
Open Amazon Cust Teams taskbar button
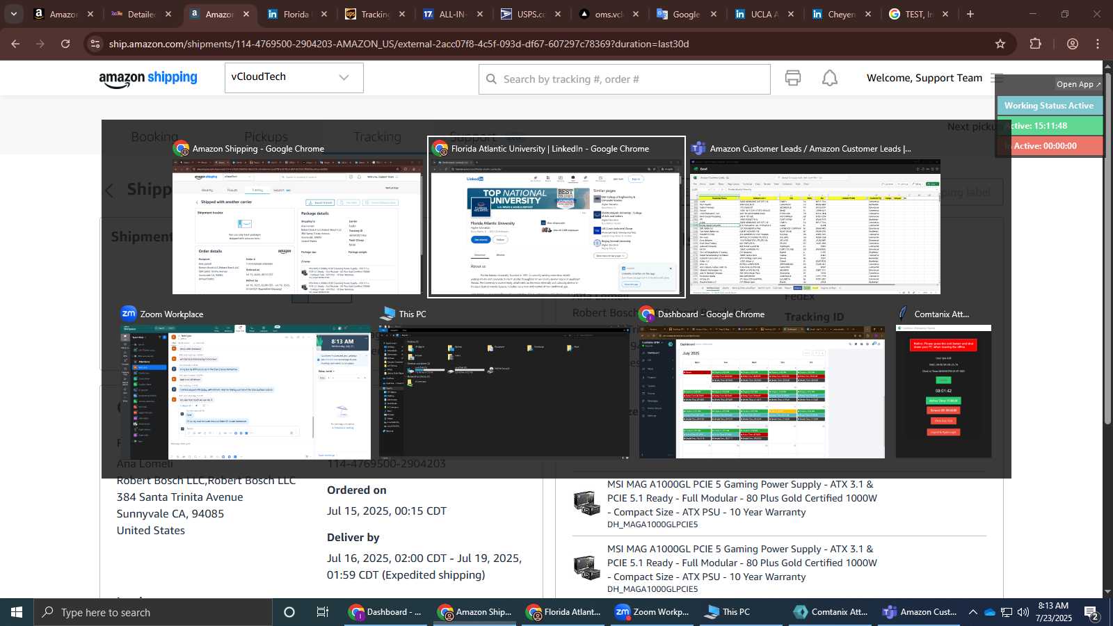coord(920,612)
